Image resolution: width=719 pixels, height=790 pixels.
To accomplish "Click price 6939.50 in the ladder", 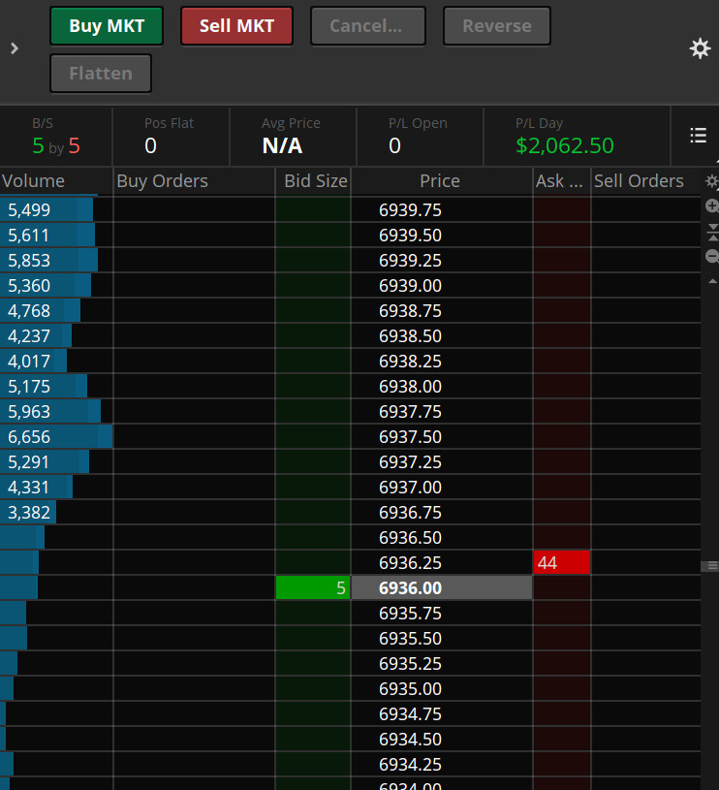I will click(x=410, y=235).
